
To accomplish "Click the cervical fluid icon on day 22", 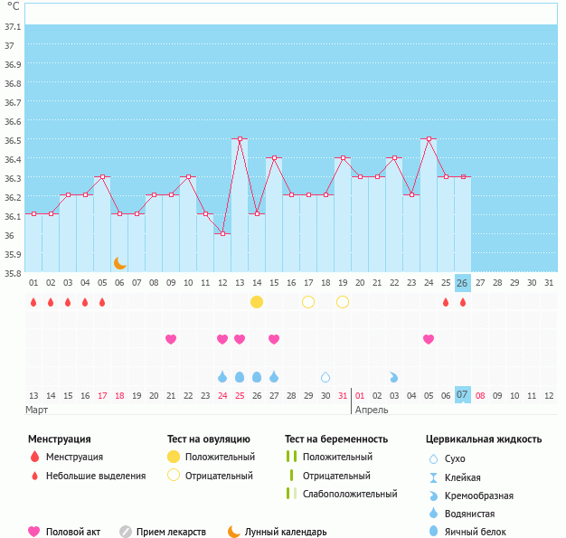I will tap(394, 376).
